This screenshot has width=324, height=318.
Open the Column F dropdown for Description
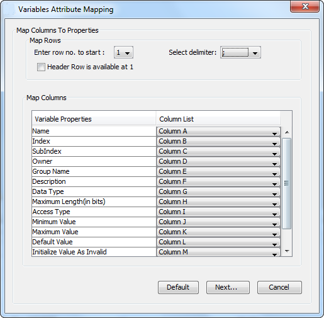click(218, 182)
